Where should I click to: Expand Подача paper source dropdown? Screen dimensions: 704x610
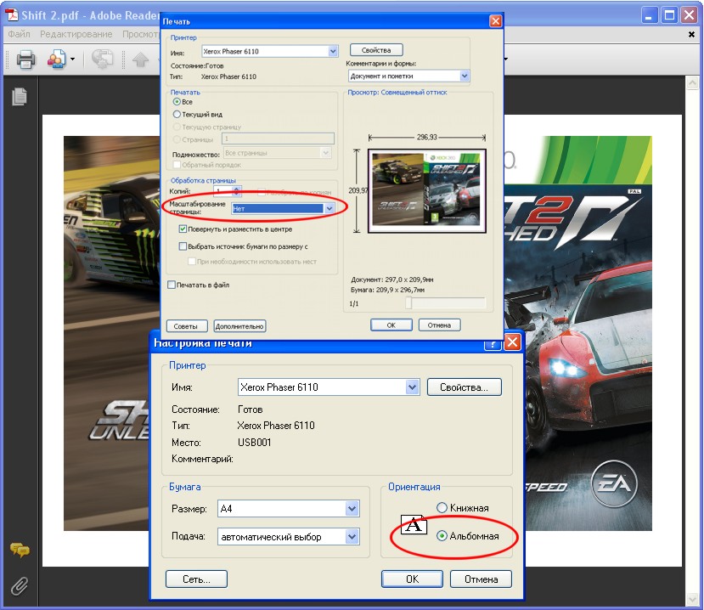pyautogui.click(x=352, y=536)
